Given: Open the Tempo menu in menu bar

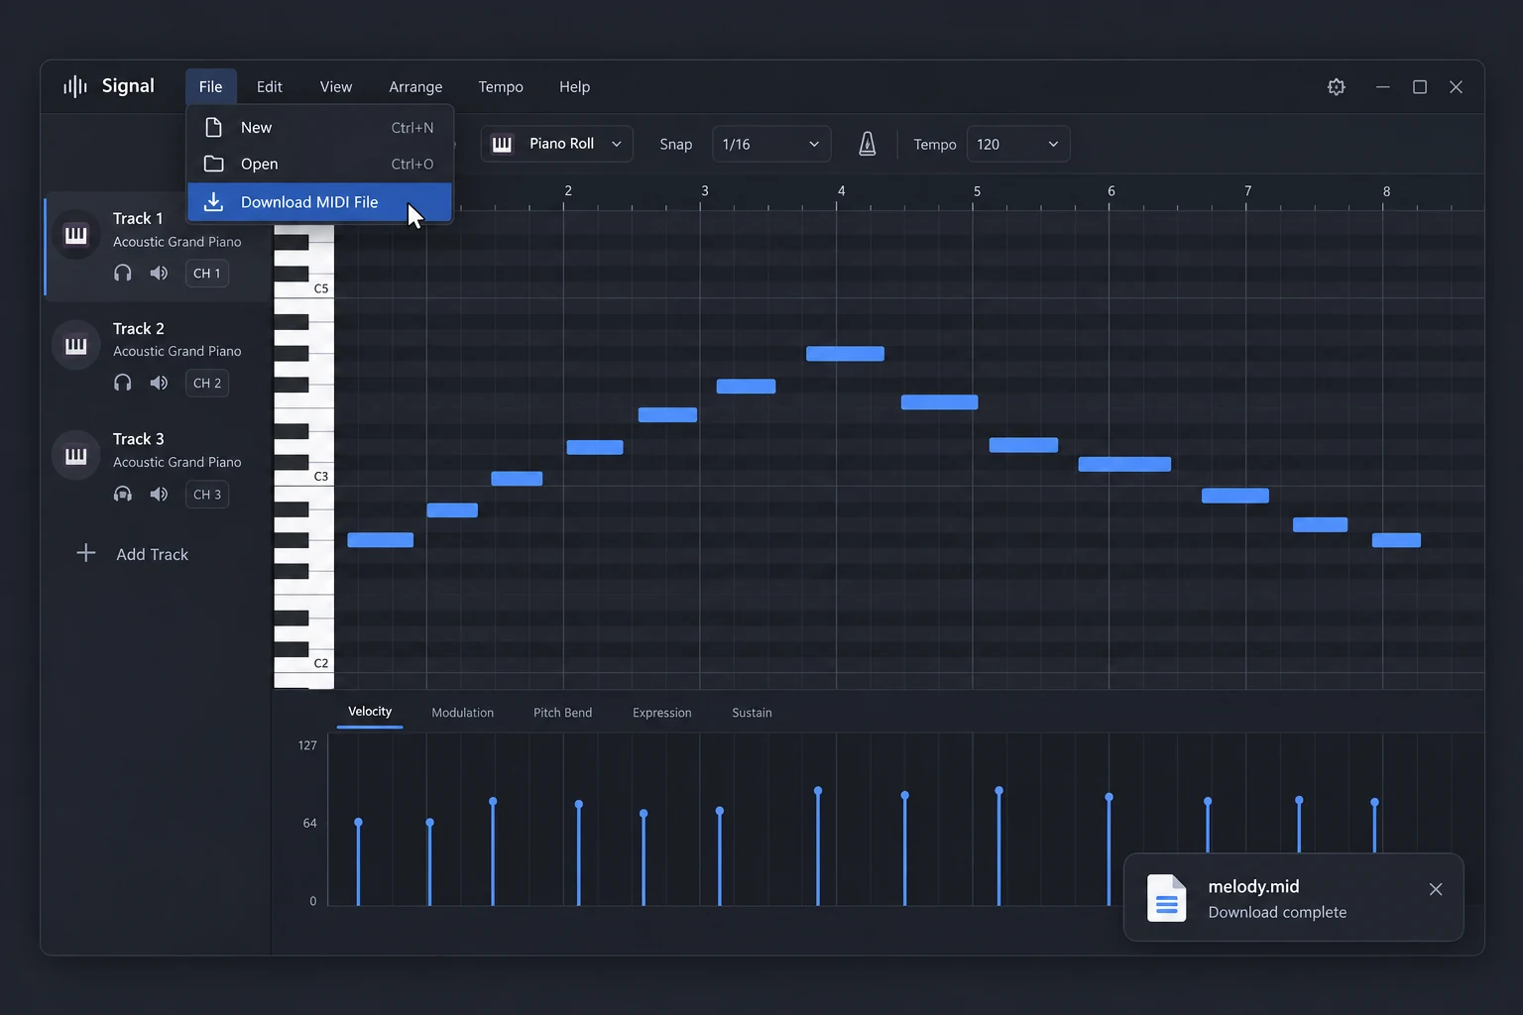Looking at the screenshot, I should pos(501,86).
